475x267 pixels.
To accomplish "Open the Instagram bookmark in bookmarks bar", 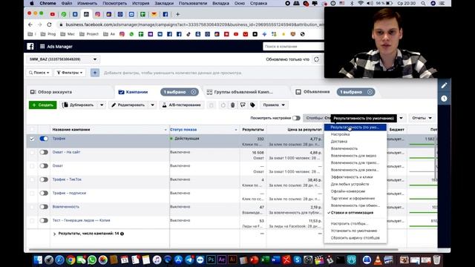I will (x=122, y=34).
